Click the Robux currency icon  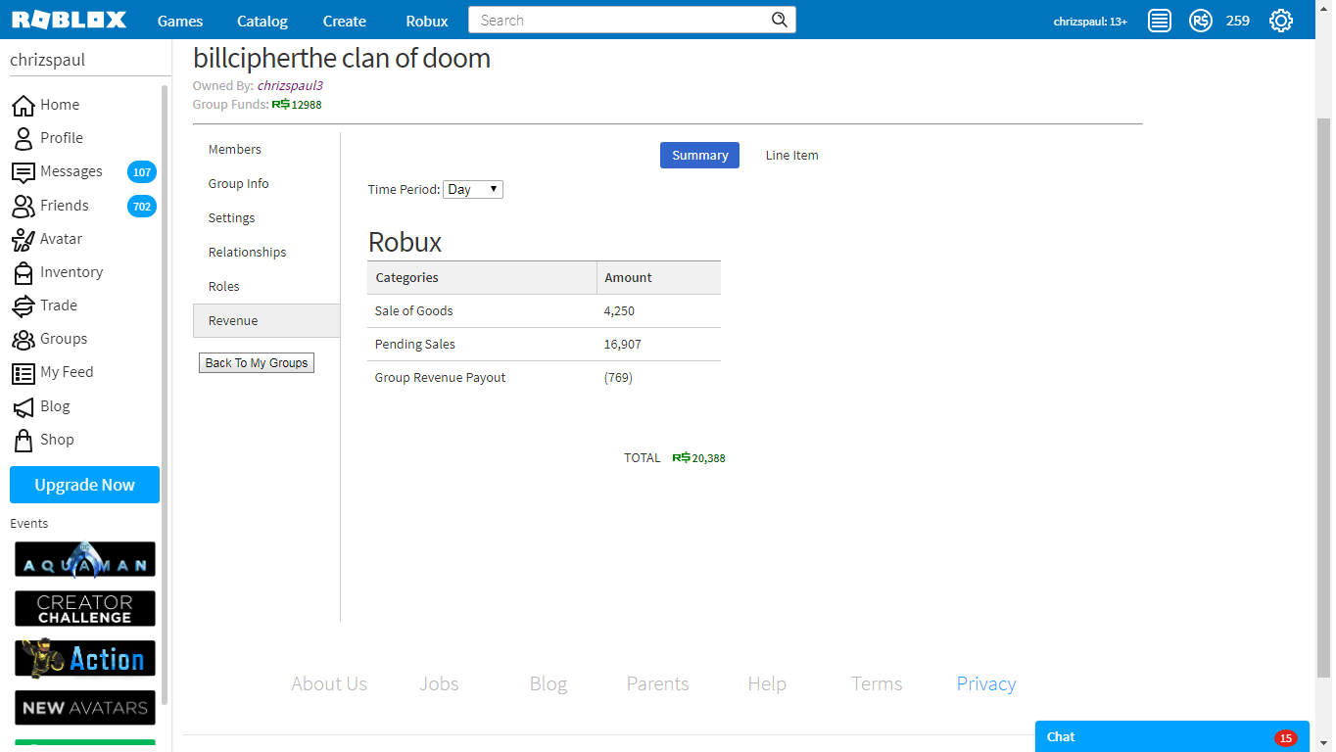1201,21
